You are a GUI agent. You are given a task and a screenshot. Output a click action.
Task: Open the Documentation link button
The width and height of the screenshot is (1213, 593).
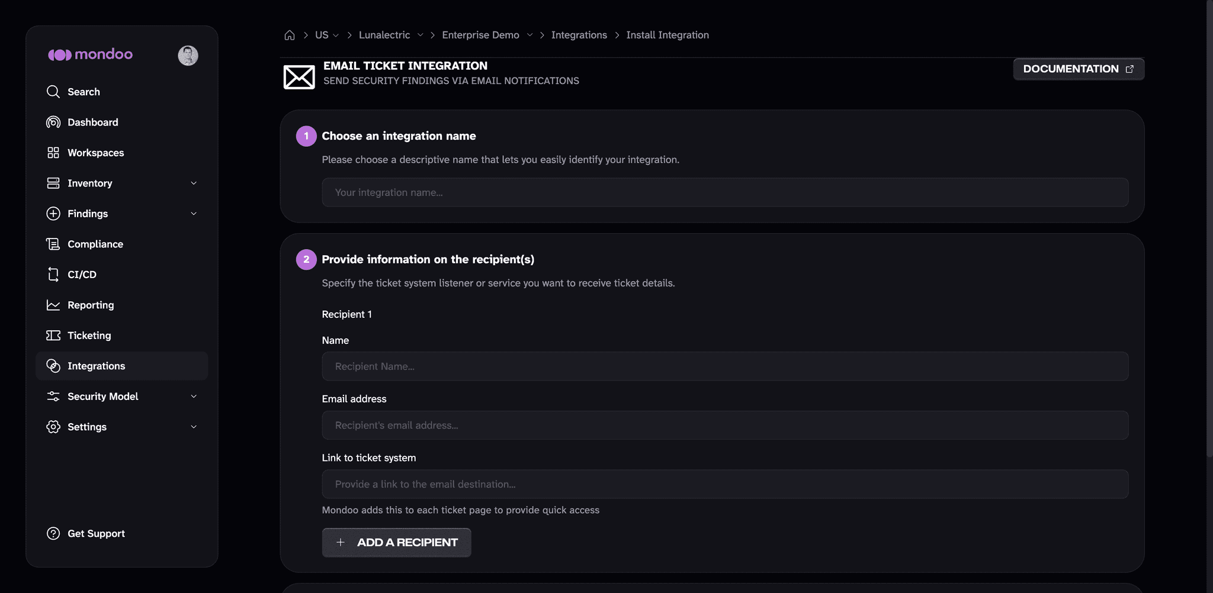pos(1079,69)
